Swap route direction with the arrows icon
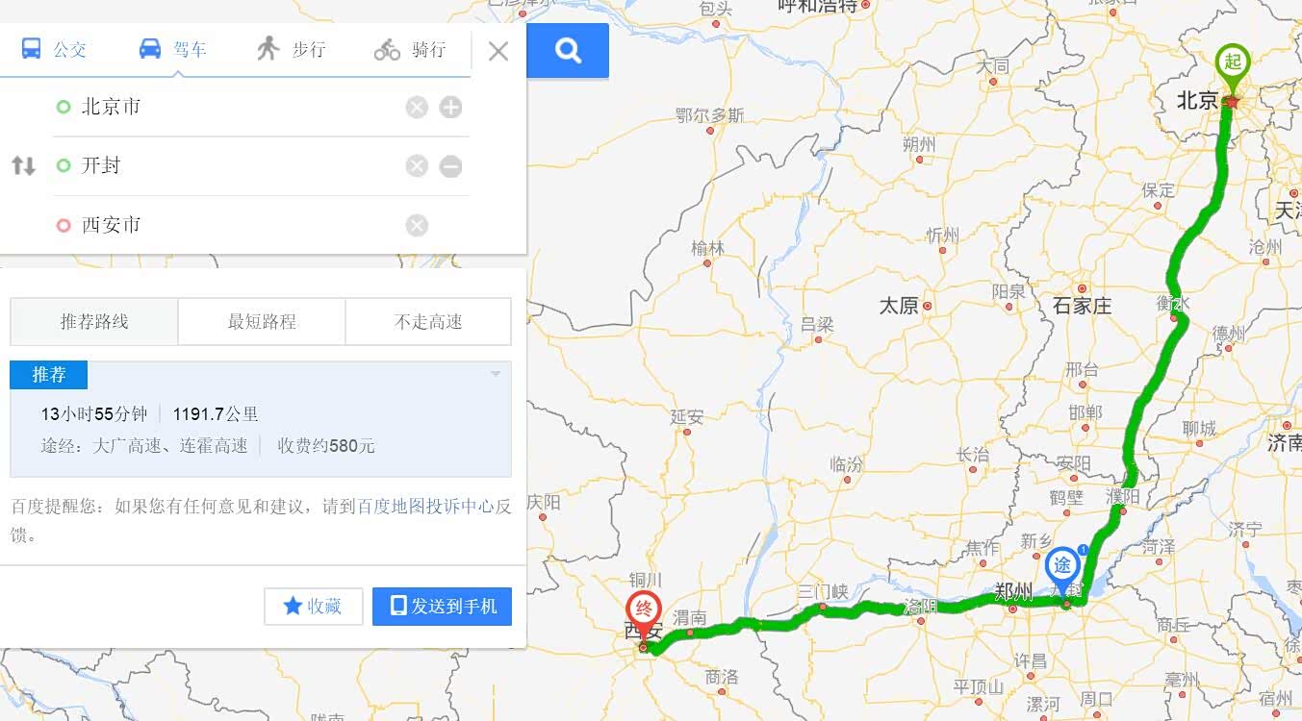The image size is (1302, 721). pyautogui.click(x=23, y=165)
